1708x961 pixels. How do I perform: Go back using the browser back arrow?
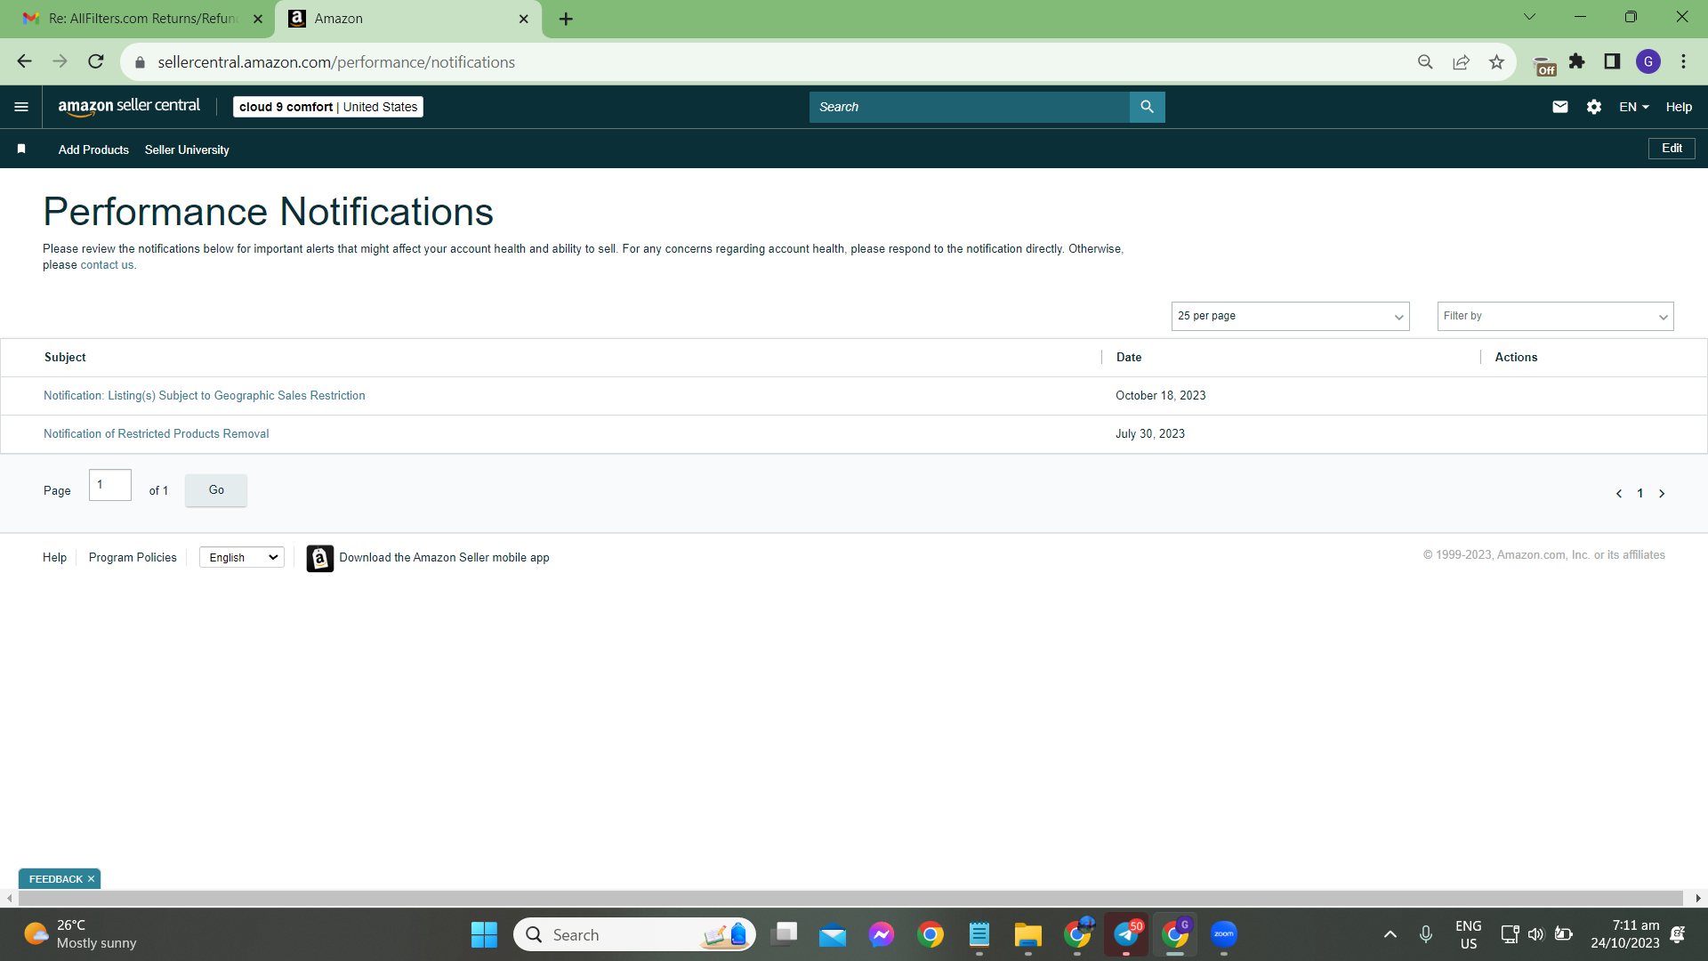tap(24, 61)
